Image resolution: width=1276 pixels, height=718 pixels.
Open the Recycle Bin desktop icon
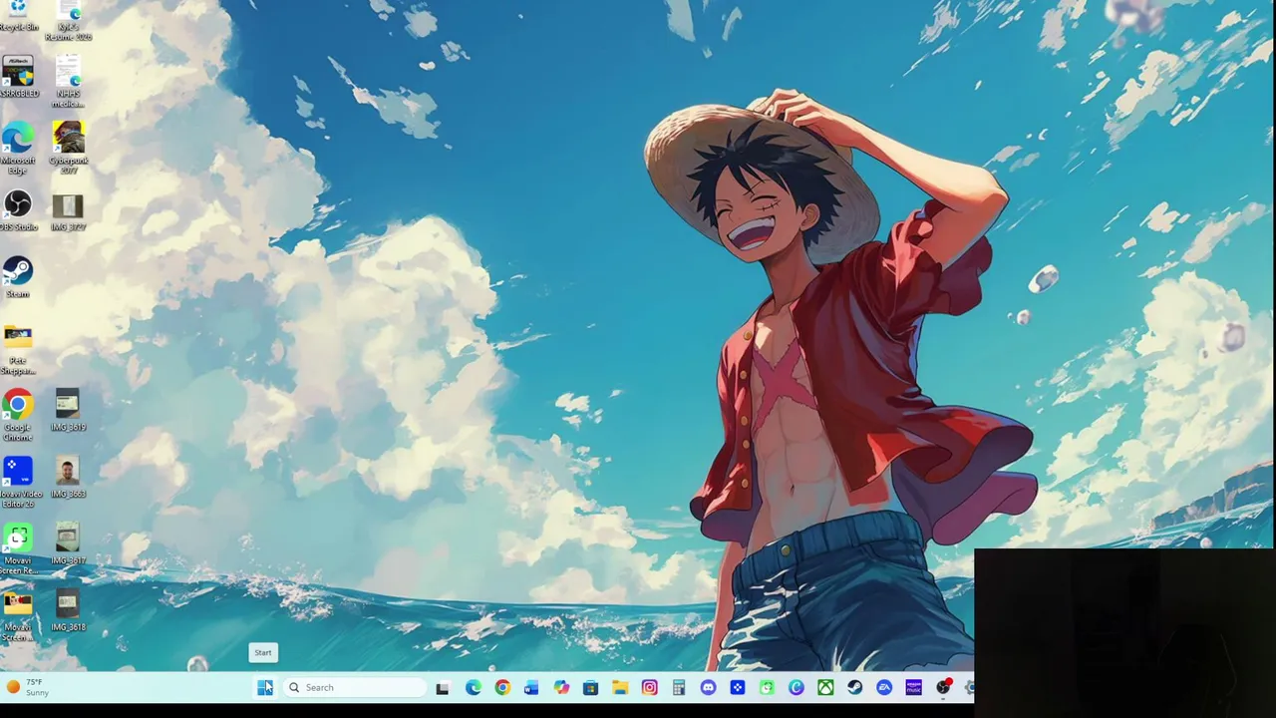[18, 14]
